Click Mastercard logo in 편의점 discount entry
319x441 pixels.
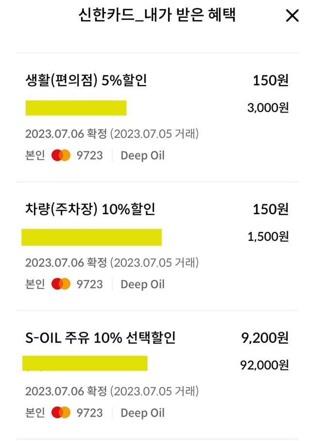(x=61, y=155)
